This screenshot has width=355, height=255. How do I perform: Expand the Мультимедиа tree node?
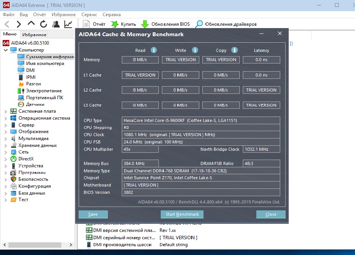coord(6,139)
